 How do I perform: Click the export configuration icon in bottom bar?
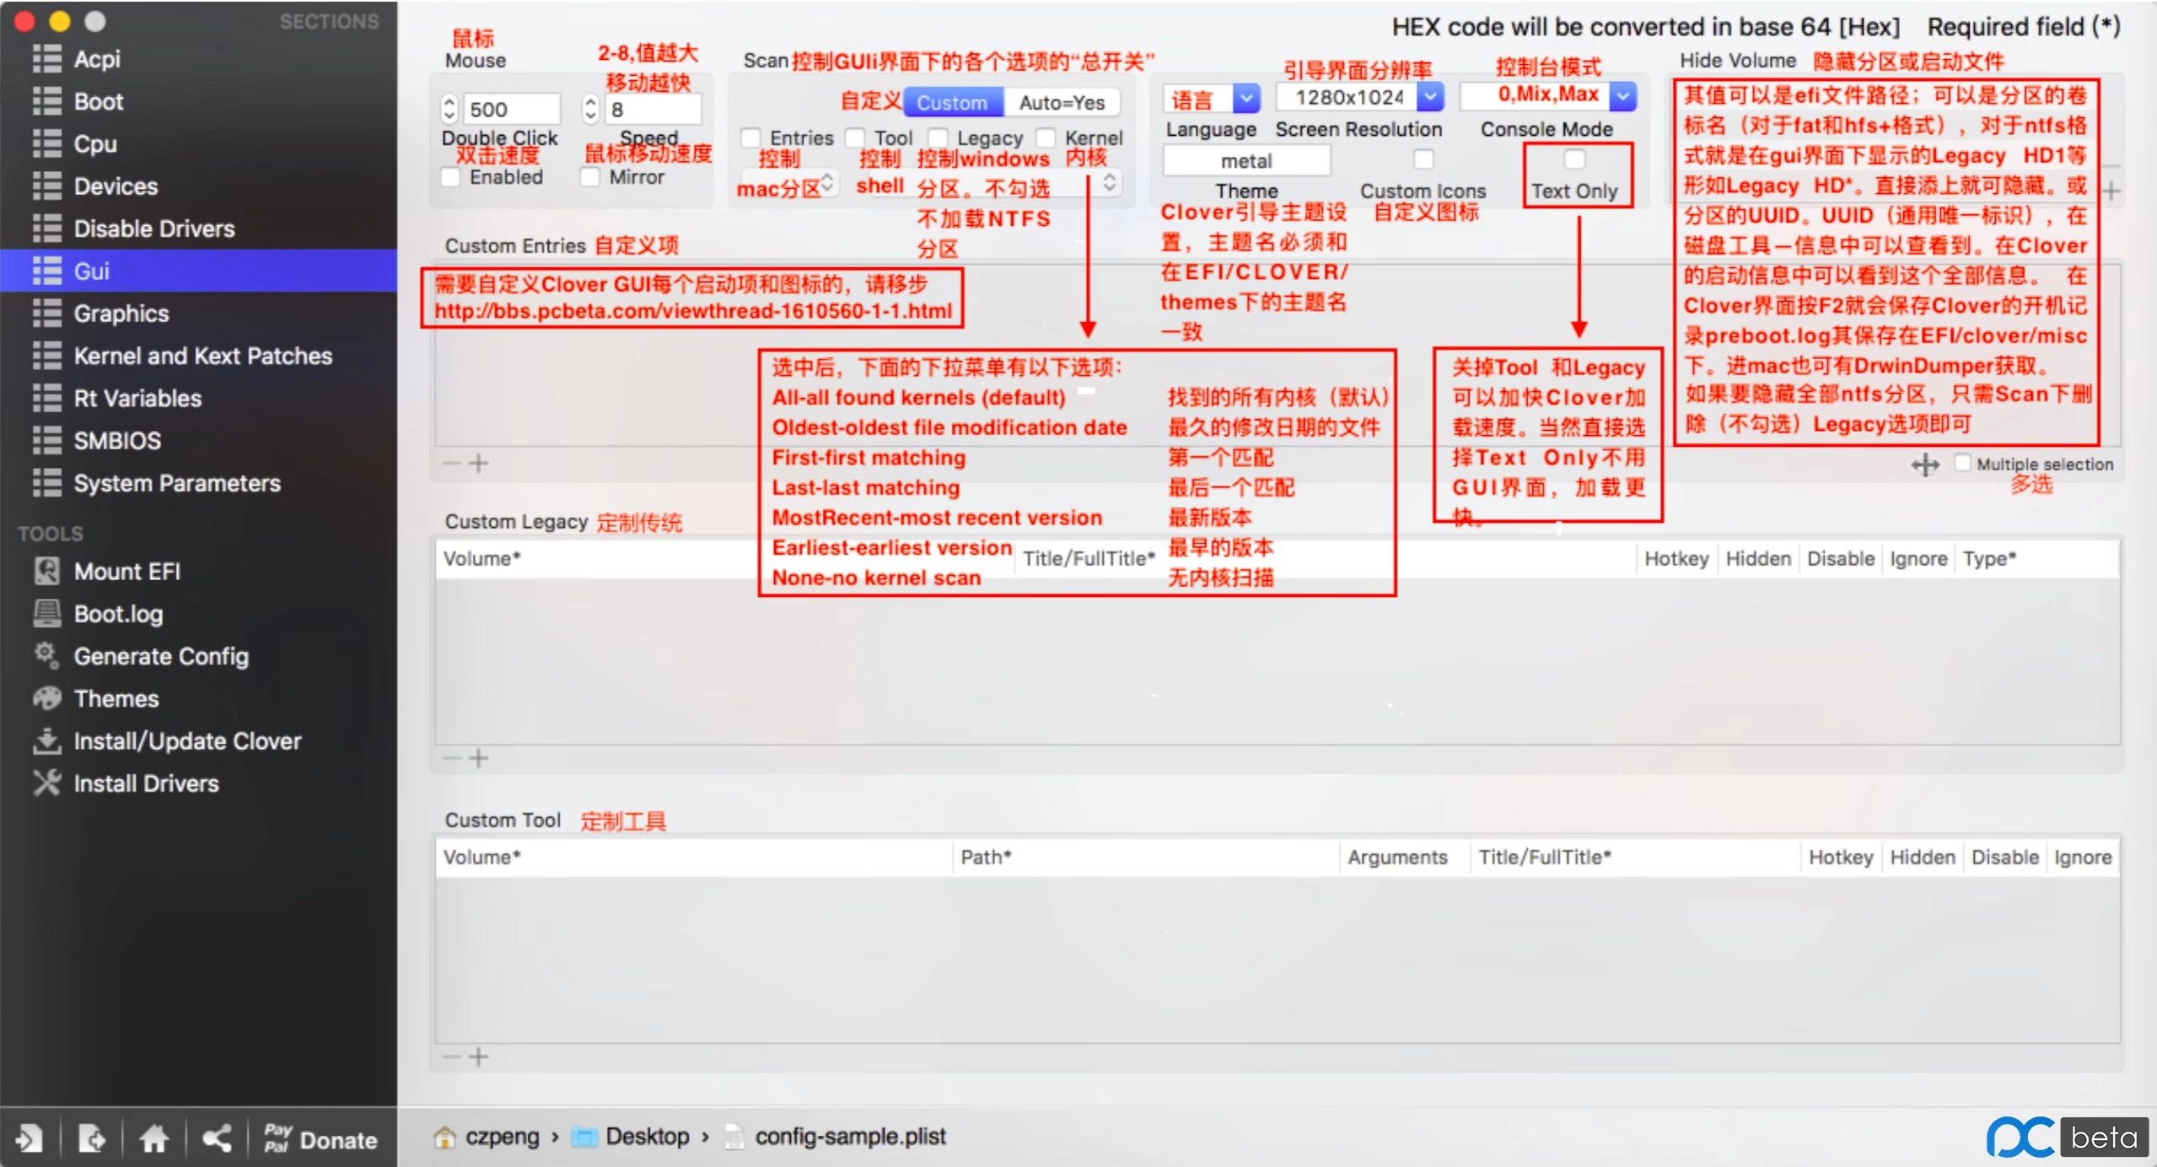point(91,1139)
